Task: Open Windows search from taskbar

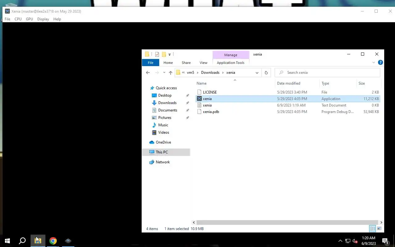Action: [22, 241]
